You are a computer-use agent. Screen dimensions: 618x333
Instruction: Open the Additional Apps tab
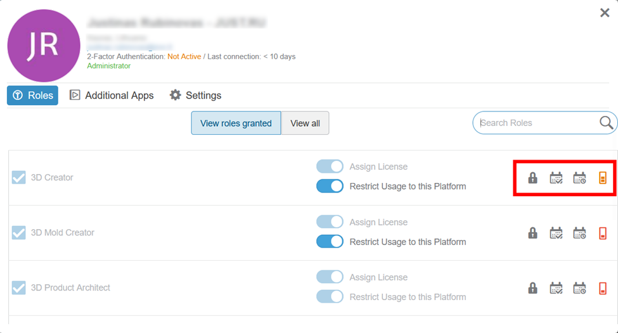click(112, 95)
